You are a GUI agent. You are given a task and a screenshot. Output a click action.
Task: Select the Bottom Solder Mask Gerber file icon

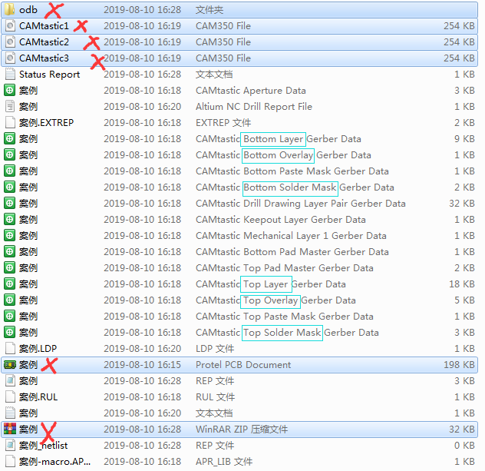click(10, 187)
